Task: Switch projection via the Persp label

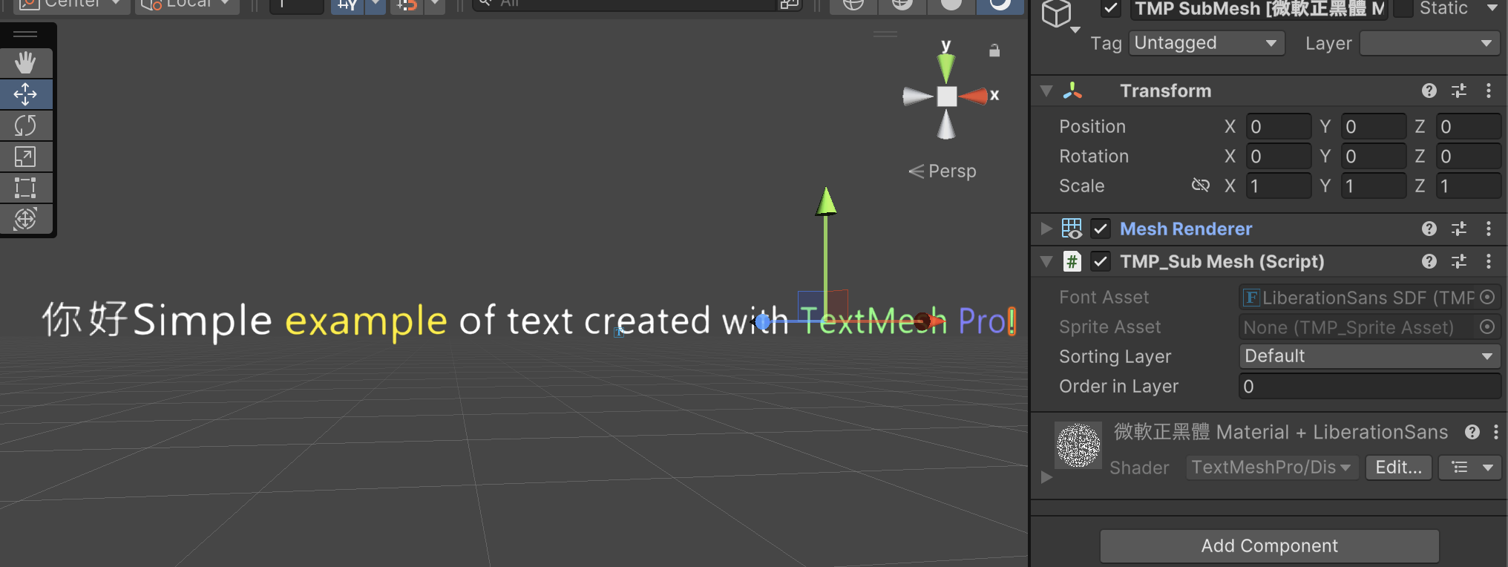Action: pos(942,171)
